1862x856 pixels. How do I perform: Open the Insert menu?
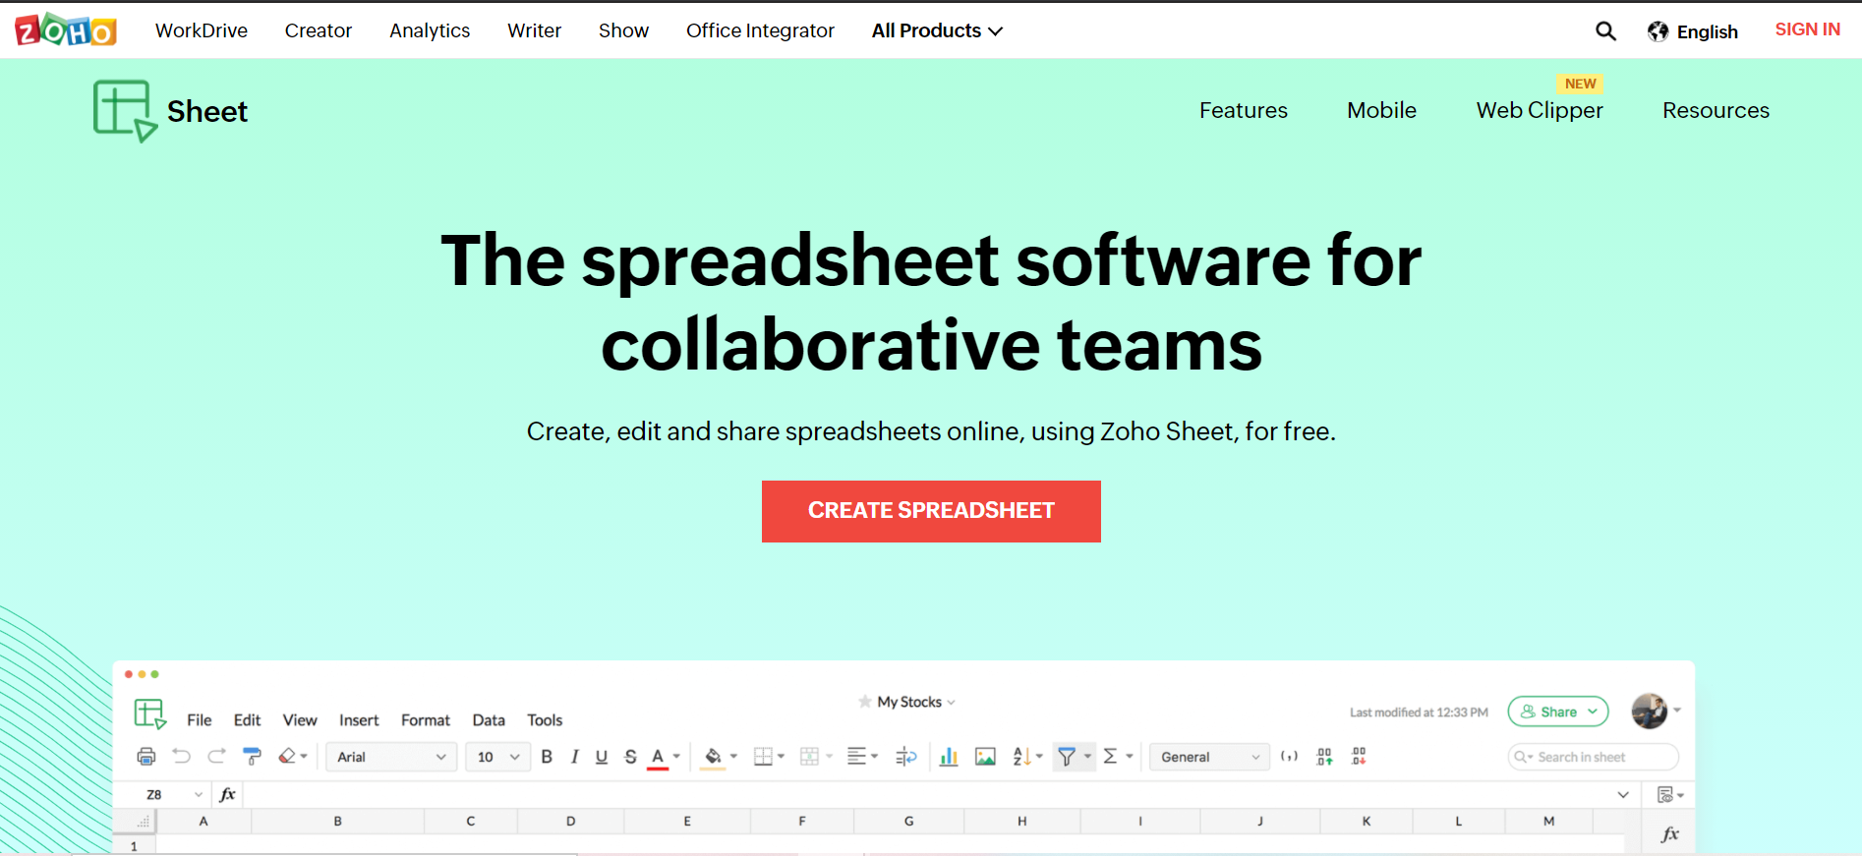click(x=359, y=720)
